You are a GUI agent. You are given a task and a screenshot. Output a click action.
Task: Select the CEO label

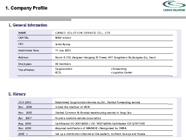21,44
